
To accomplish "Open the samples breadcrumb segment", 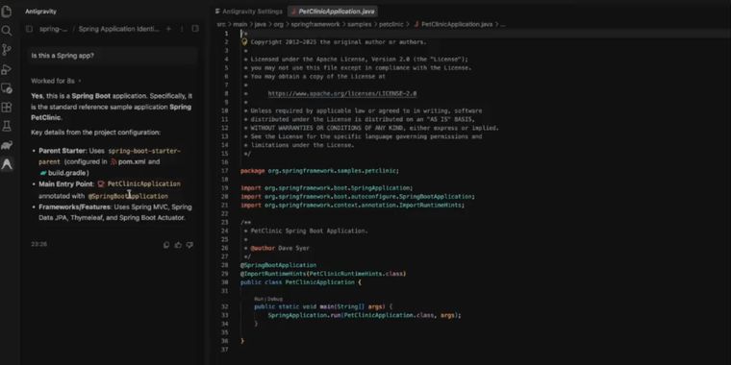I will [360, 24].
